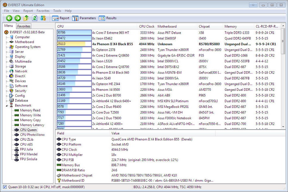The image size is (288, 192).
Task: Click the results list scrollbar thumb
Action: pyautogui.click(x=283, y=41)
